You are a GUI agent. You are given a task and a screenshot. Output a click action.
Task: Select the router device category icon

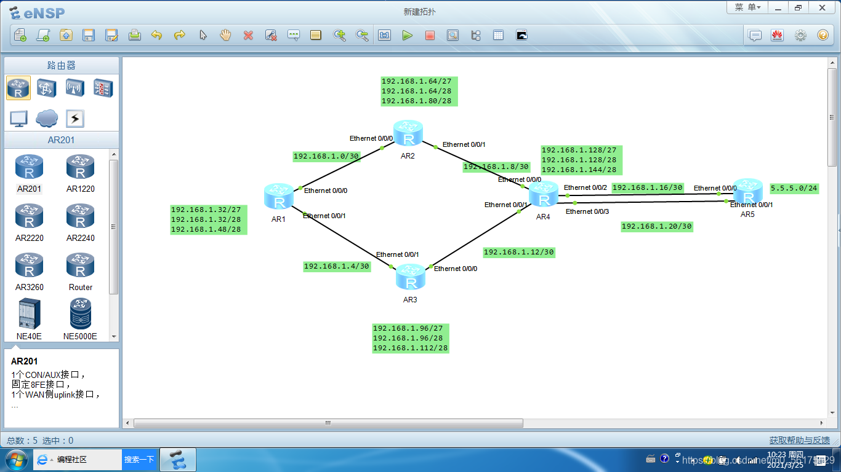pos(18,88)
